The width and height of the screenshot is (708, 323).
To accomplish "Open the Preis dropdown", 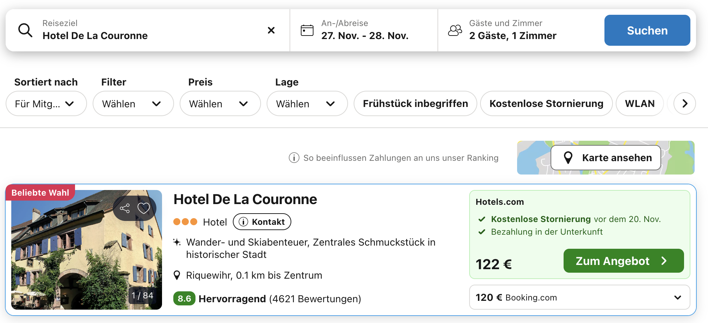I will pos(220,103).
